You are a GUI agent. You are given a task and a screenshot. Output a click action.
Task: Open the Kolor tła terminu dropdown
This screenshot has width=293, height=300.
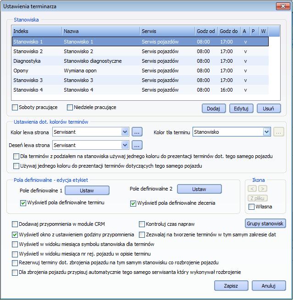266,132
